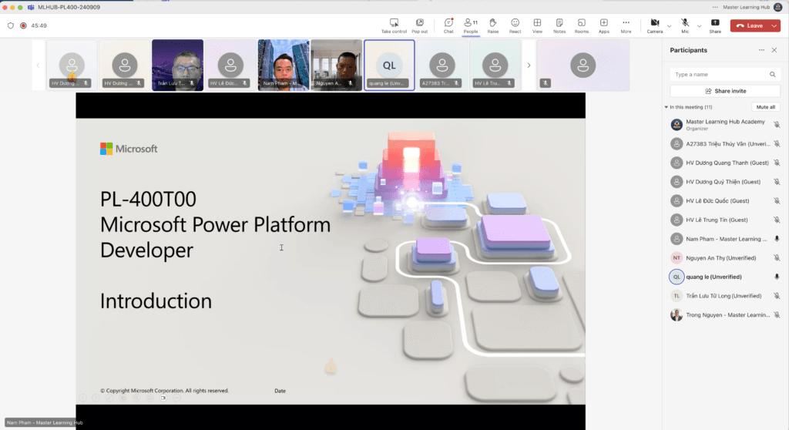Unmute the Mic

(x=685, y=25)
